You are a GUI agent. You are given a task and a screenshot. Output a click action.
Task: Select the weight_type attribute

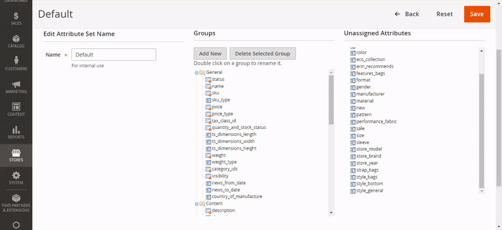(x=224, y=162)
